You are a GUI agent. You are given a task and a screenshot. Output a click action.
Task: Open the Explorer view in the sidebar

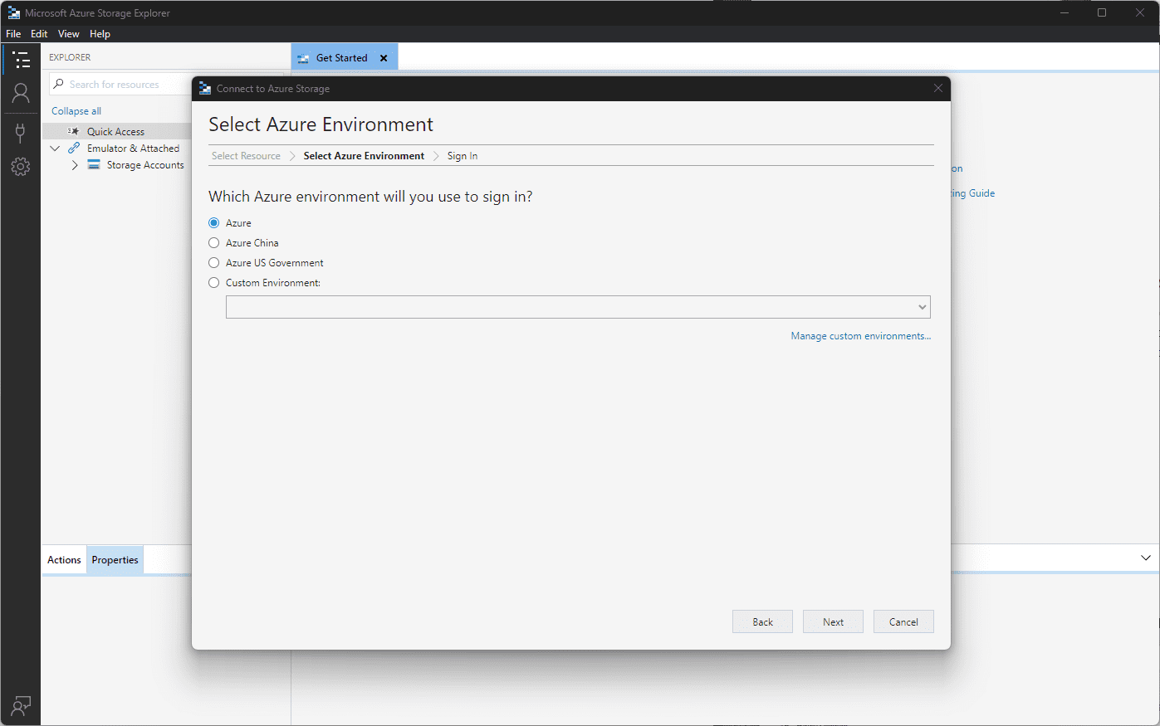[21, 60]
